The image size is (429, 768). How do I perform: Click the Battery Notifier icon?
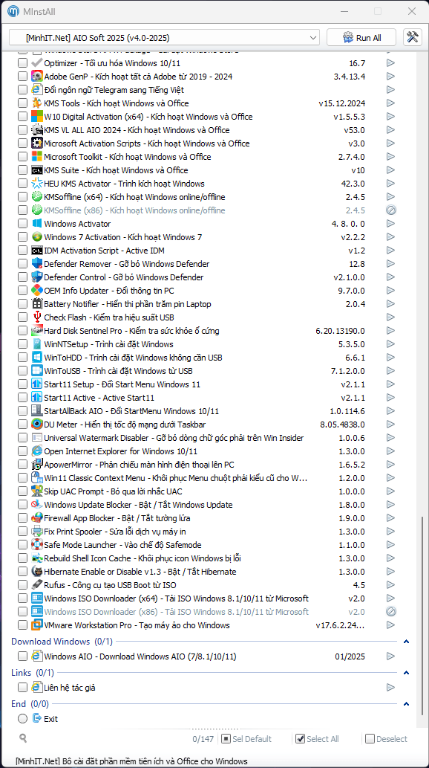tap(36, 304)
